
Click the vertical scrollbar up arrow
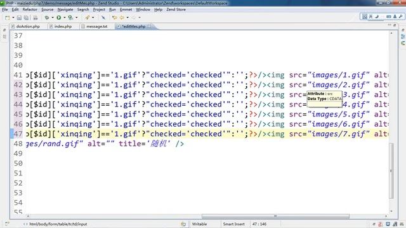point(391,33)
